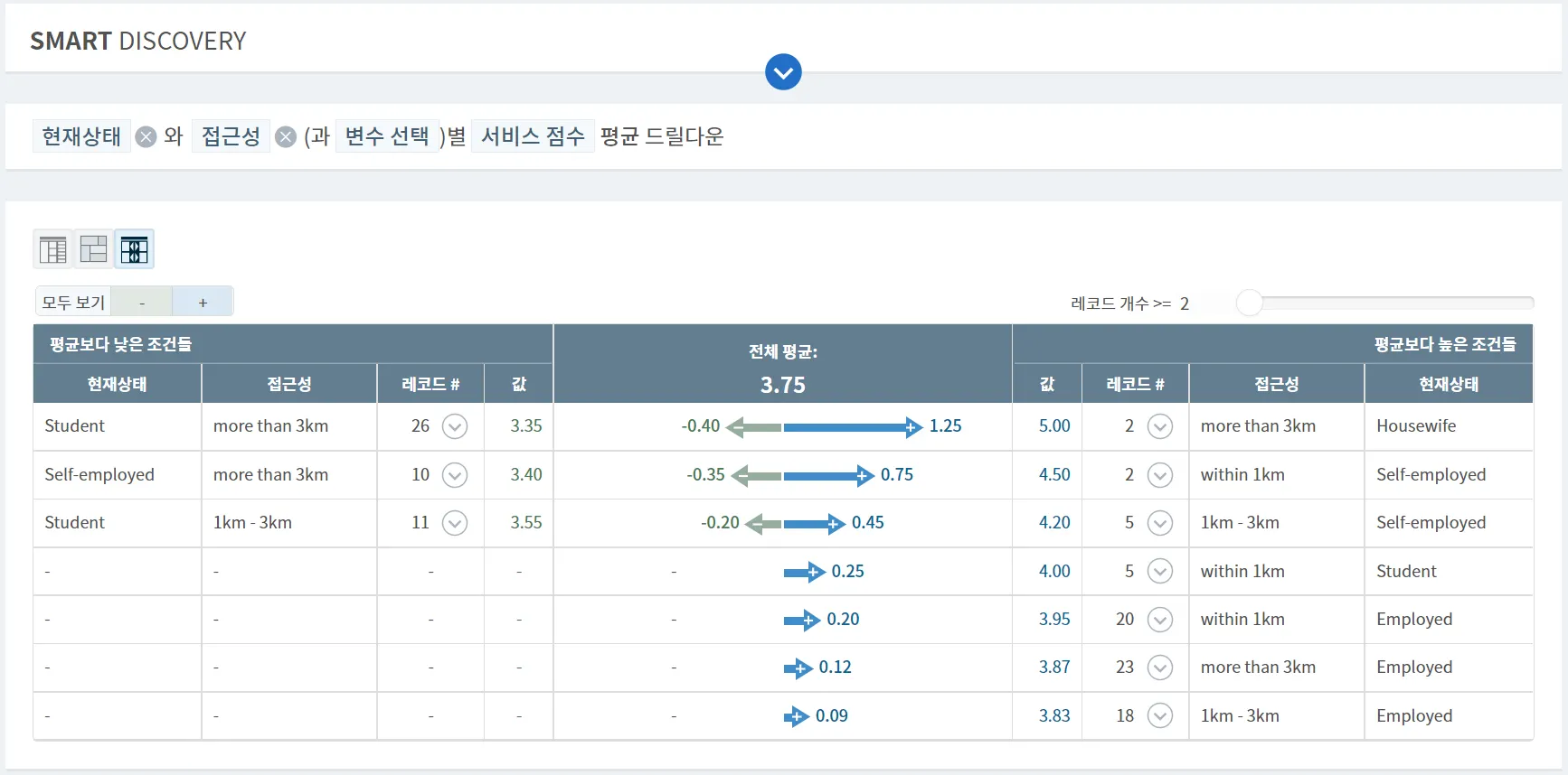
Task: Click the blue 1.25 positive deviation arrow bar
Action: click(852, 426)
